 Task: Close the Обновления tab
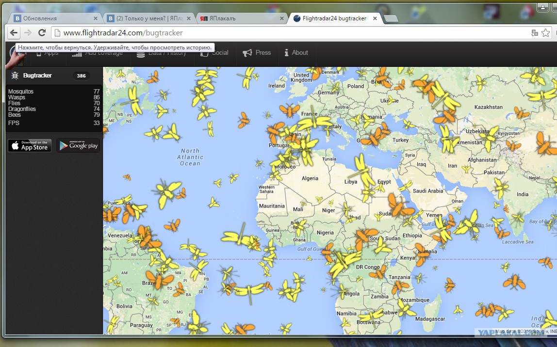pyautogui.click(x=95, y=18)
